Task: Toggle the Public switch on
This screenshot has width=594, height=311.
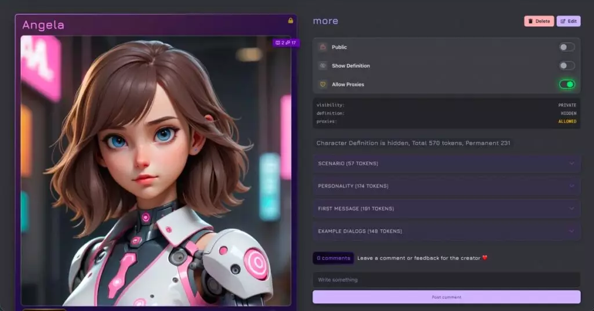Action: pos(567,47)
